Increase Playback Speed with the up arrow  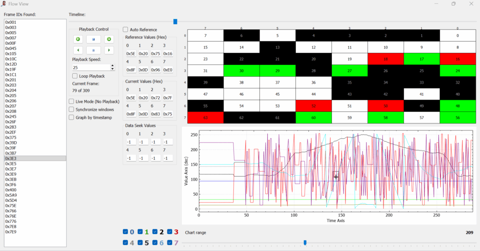(x=112, y=66)
